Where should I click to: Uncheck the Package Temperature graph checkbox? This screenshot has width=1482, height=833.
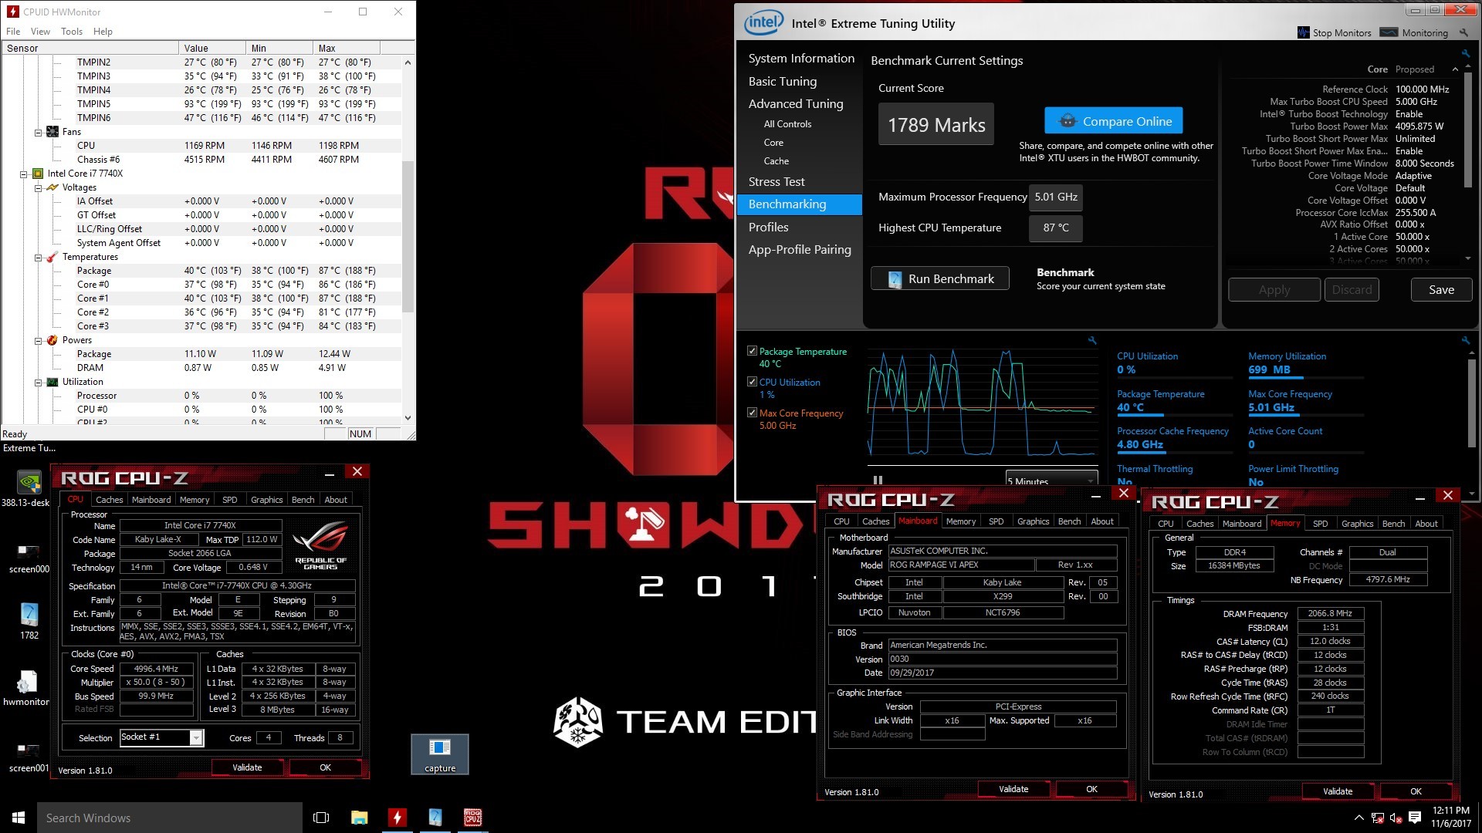pyautogui.click(x=752, y=351)
